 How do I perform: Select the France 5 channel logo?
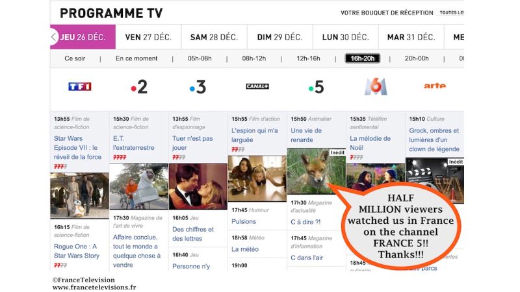(316, 87)
